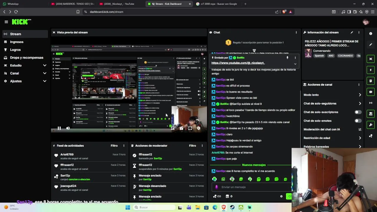Expand Restricción de edad arrow
Image resolution: width=377 pixels, height=212 pixels.
[x=360, y=138]
